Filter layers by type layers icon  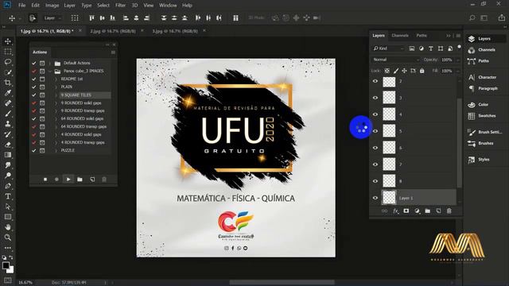[431, 48]
